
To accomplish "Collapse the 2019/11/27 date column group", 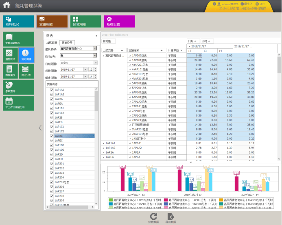I will click(189, 46).
